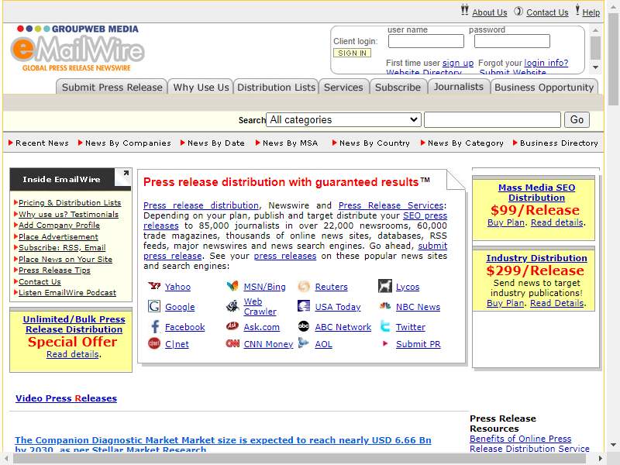620x465 pixels.
Task: Click the MSN/Bing butterfly icon
Action: [x=232, y=286]
